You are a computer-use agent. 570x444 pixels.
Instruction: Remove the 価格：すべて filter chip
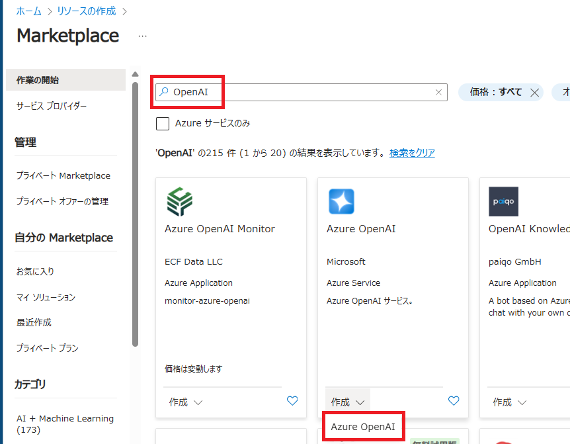[534, 93]
